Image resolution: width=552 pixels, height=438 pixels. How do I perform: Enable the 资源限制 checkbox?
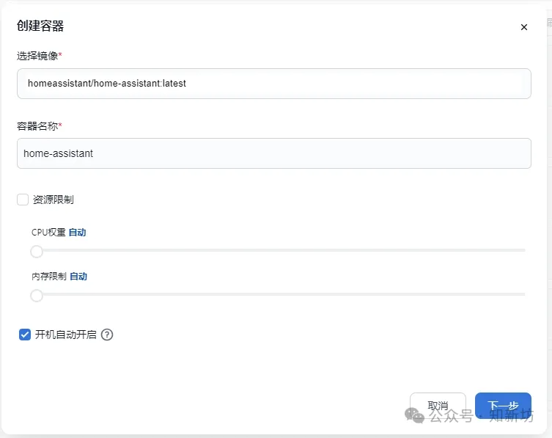[23, 200]
